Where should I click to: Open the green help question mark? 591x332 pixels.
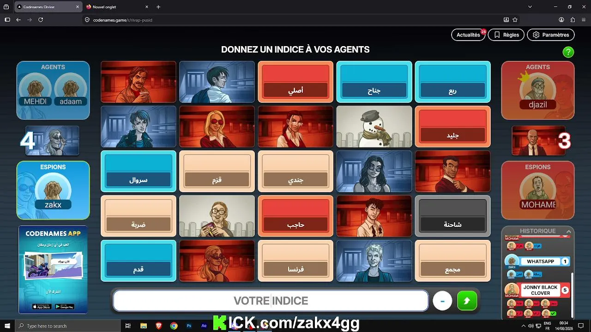[x=568, y=52]
